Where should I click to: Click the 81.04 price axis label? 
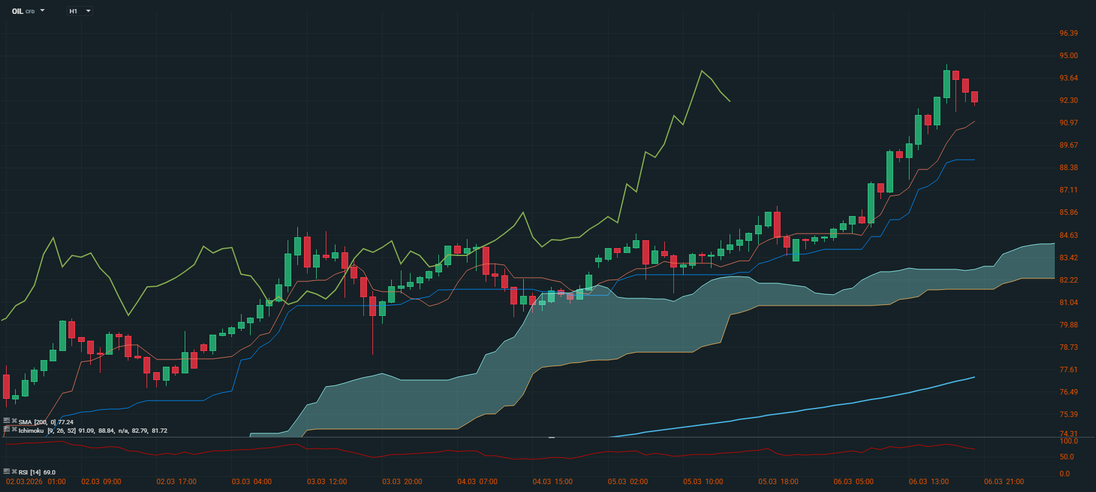pos(1069,303)
